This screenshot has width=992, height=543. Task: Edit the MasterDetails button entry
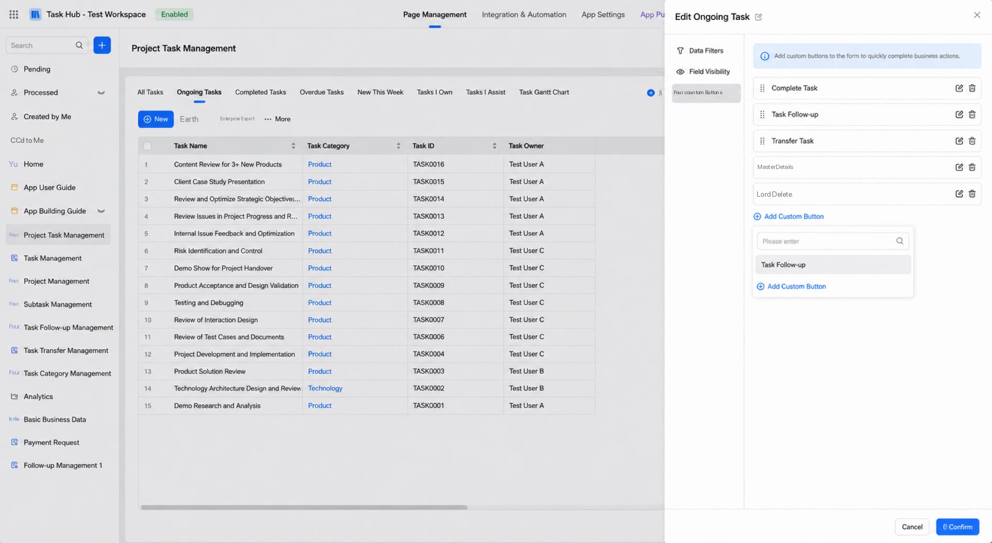tap(959, 167)
